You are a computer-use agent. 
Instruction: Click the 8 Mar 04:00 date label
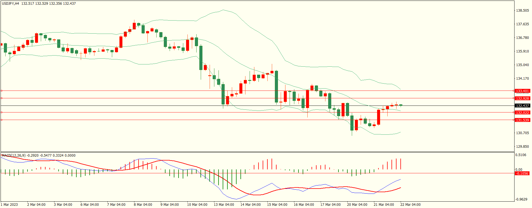click(143, 205)
